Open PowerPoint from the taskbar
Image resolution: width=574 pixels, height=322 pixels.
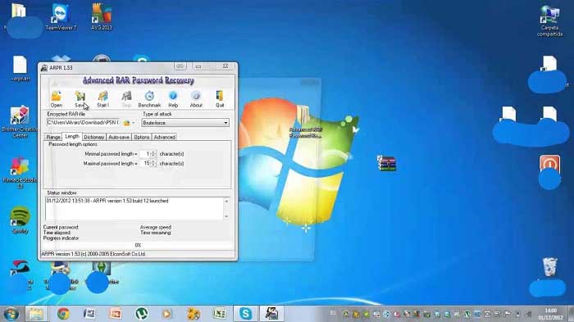pyautogui.click(x=116, y=314)
